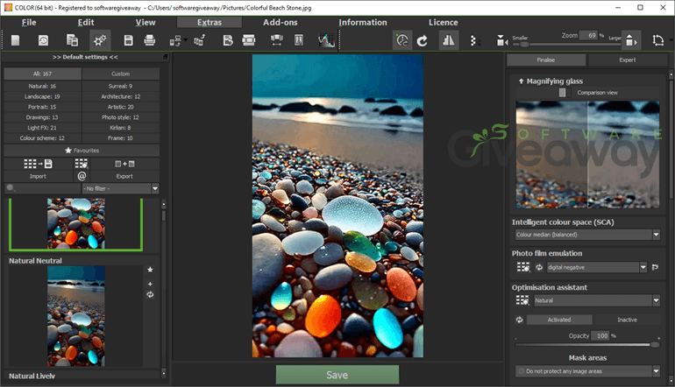Click the crop rotate frame icon
The image size is (675, 387).
tap(657, 40)
